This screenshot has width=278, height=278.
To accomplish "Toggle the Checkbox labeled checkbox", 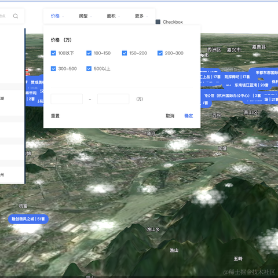I will tap(158, 22).
